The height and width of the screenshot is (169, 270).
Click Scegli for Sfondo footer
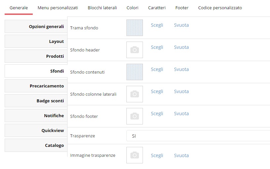tap(157, 114)
